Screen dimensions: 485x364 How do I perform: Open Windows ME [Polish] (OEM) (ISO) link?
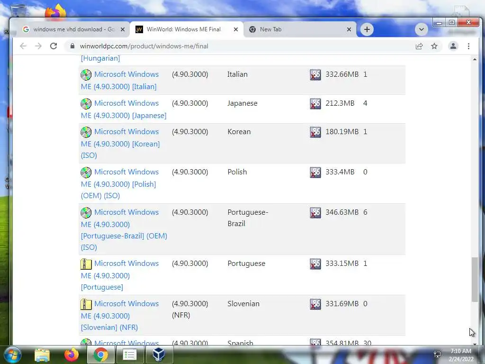[x=120, y=183]
